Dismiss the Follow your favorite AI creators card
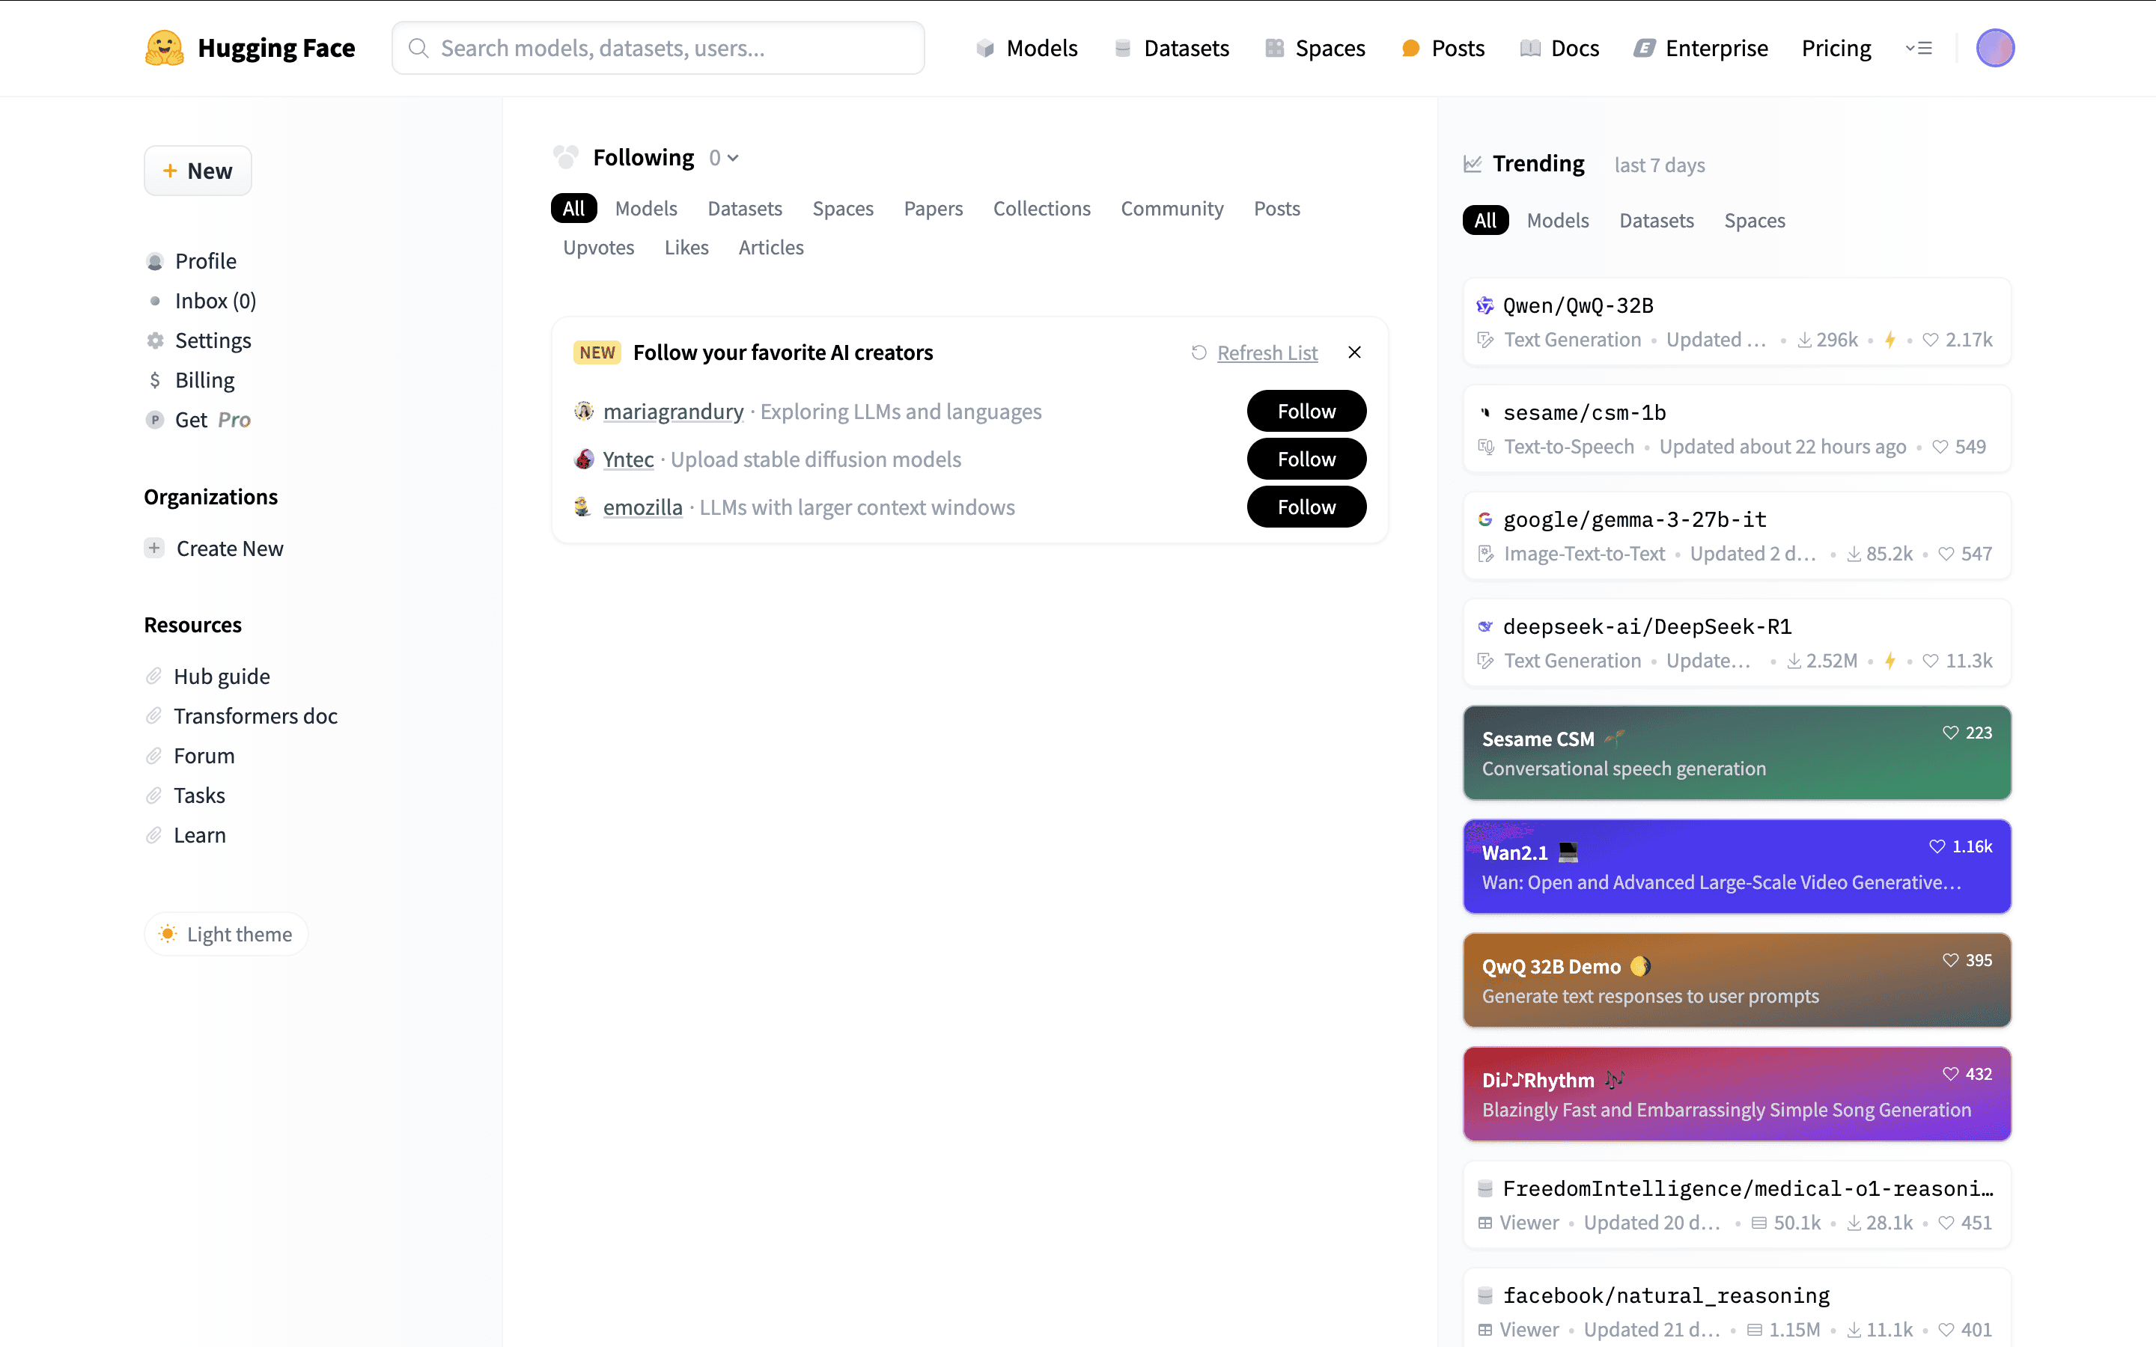Image resolution: width=2156 pixels, height=1347 pixels. pyautogui.click(x=1354, y=352)
